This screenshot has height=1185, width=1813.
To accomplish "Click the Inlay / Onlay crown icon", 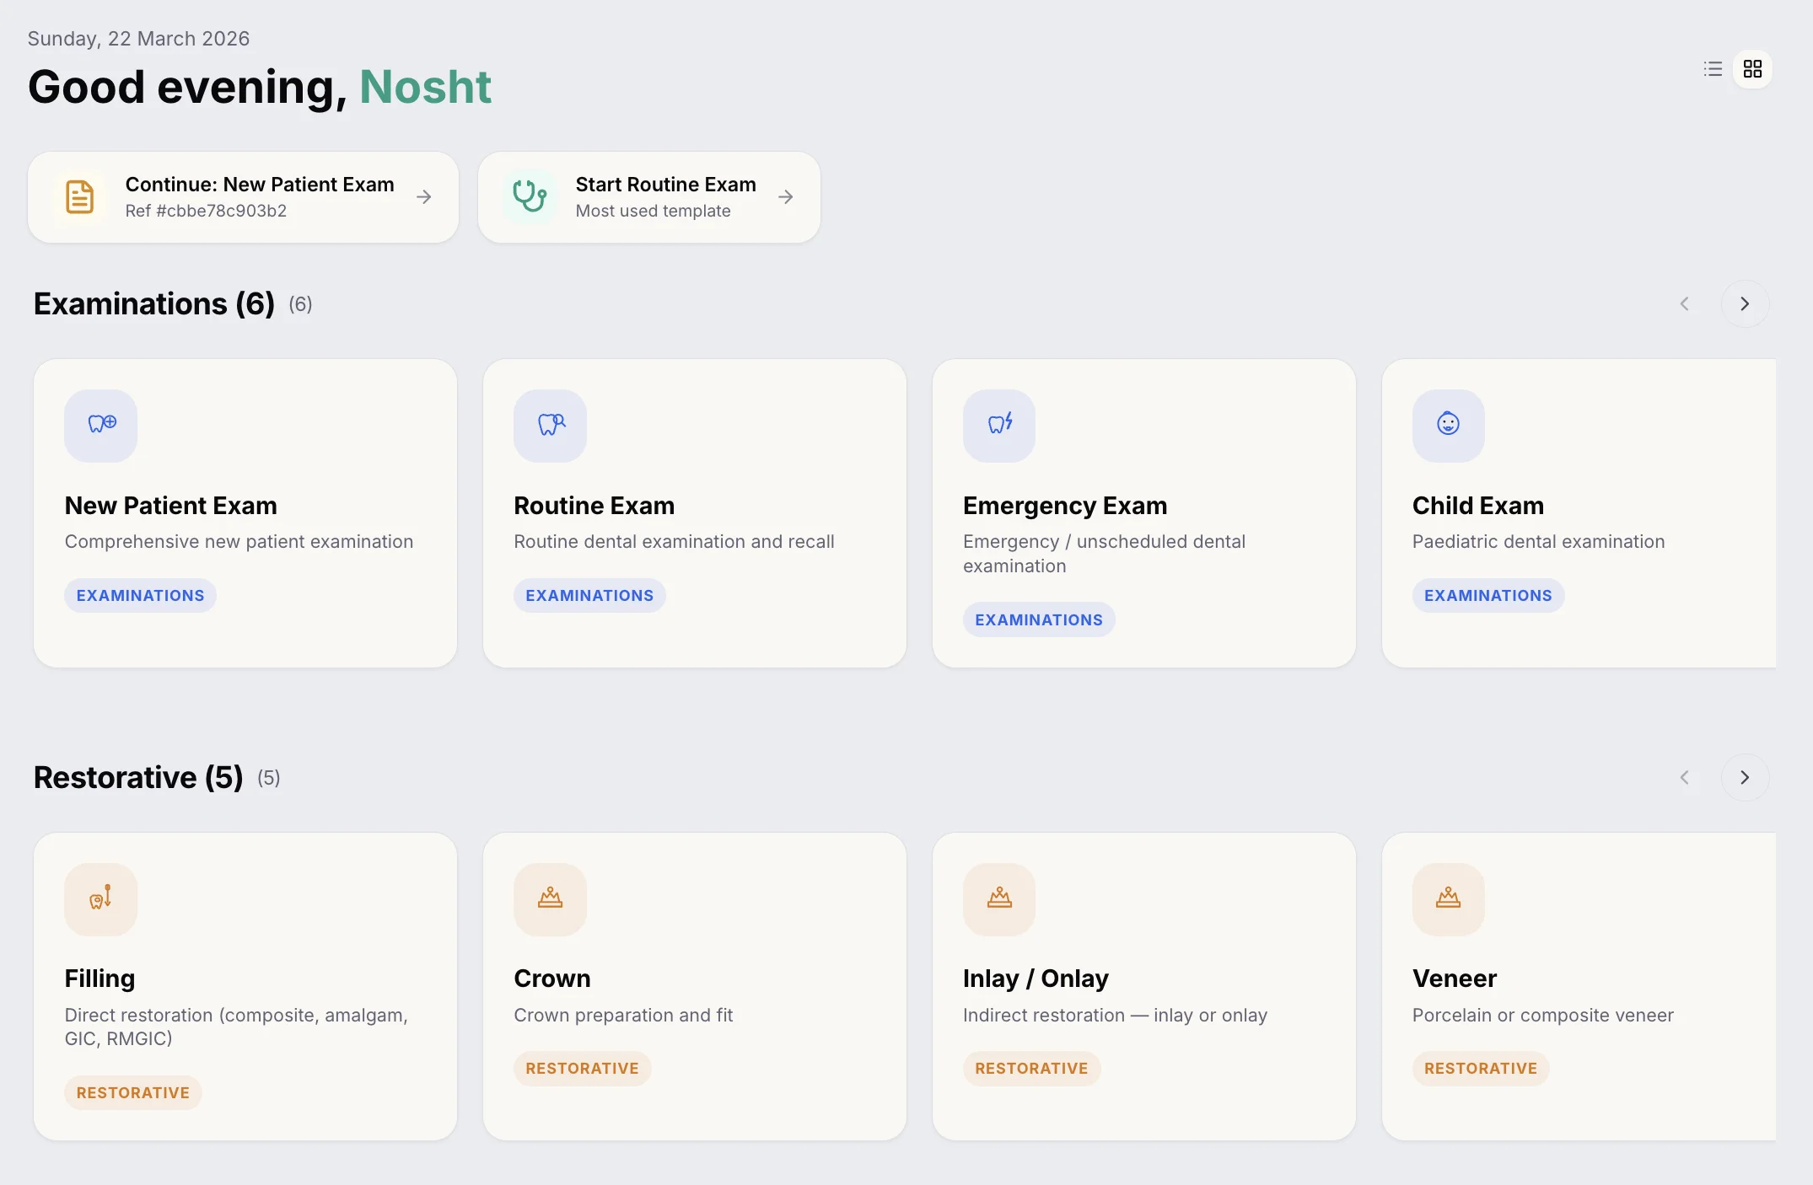I will coord(999,898).
